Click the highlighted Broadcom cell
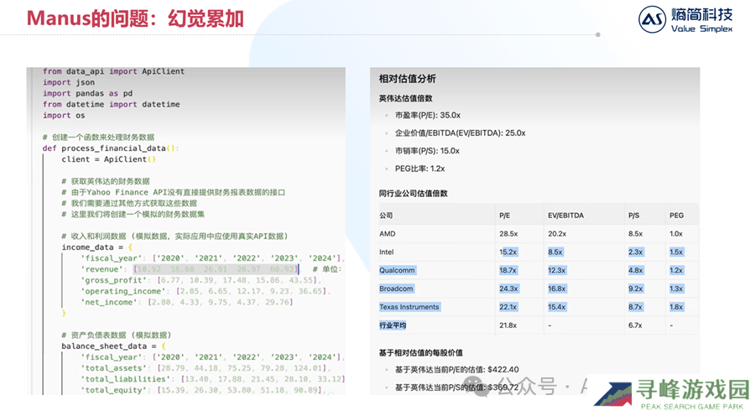This screenshot has height=416, width=755. click(396, 289)
